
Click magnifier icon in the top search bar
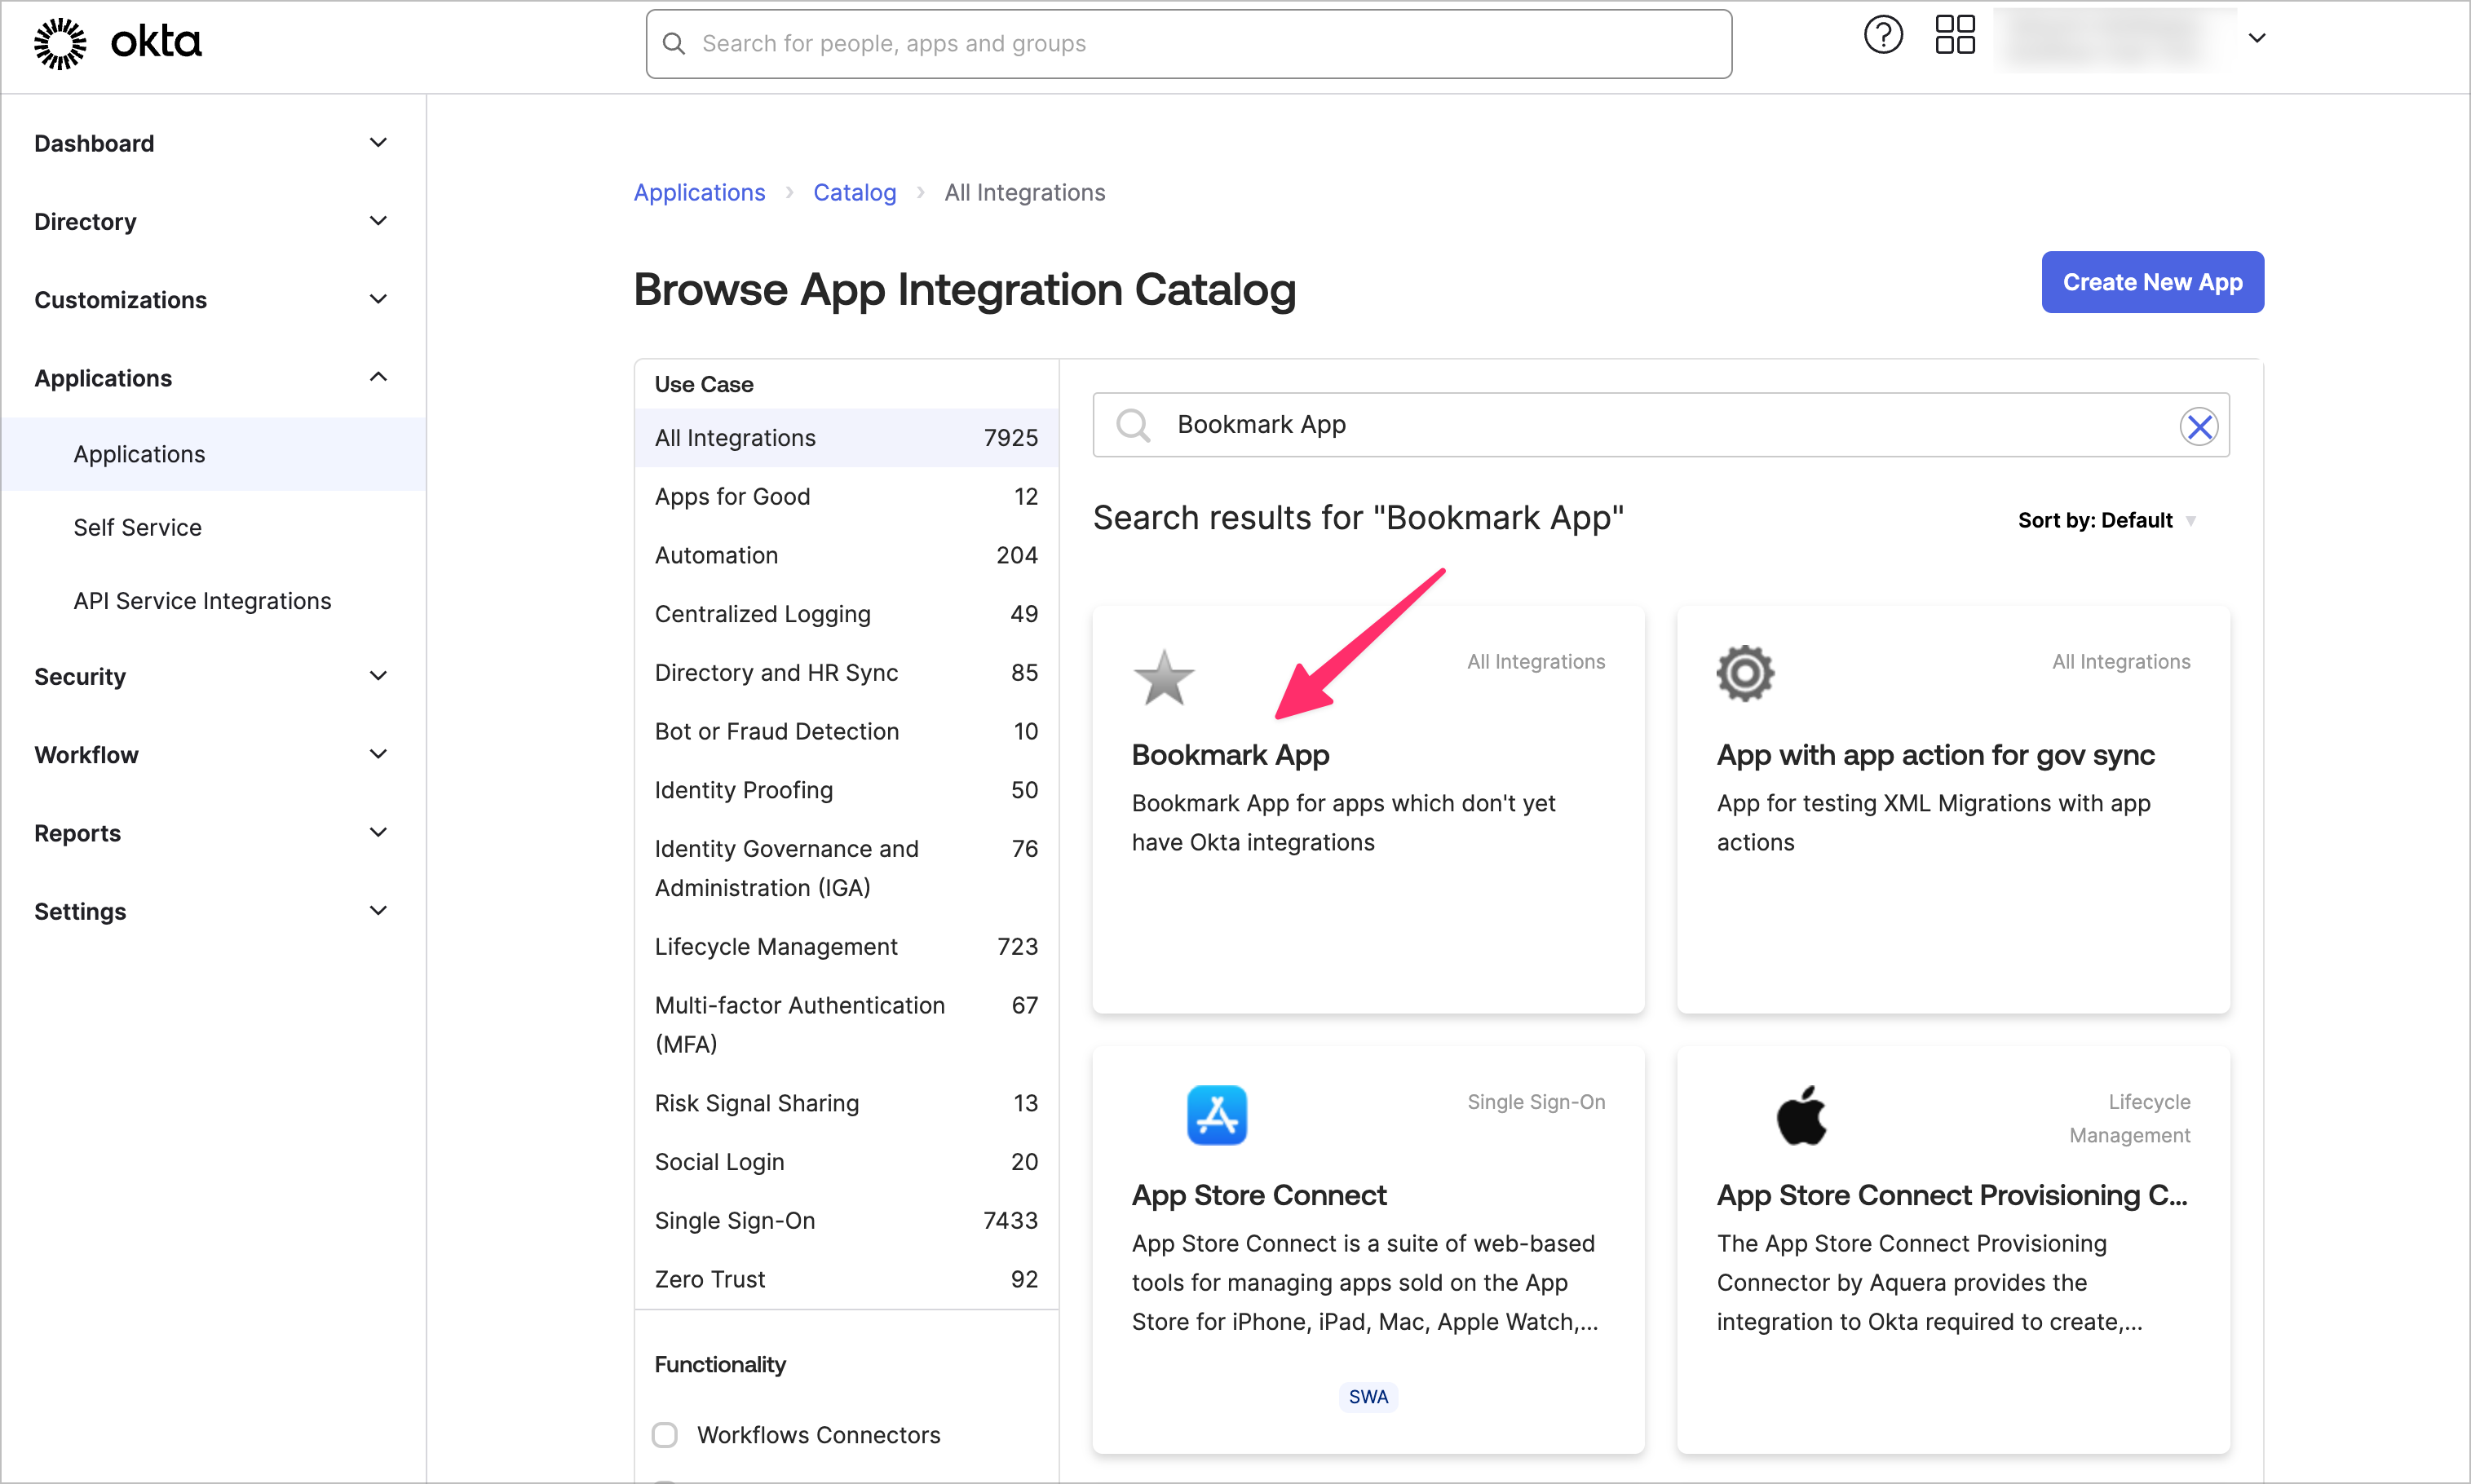click(x=674, y=44)
